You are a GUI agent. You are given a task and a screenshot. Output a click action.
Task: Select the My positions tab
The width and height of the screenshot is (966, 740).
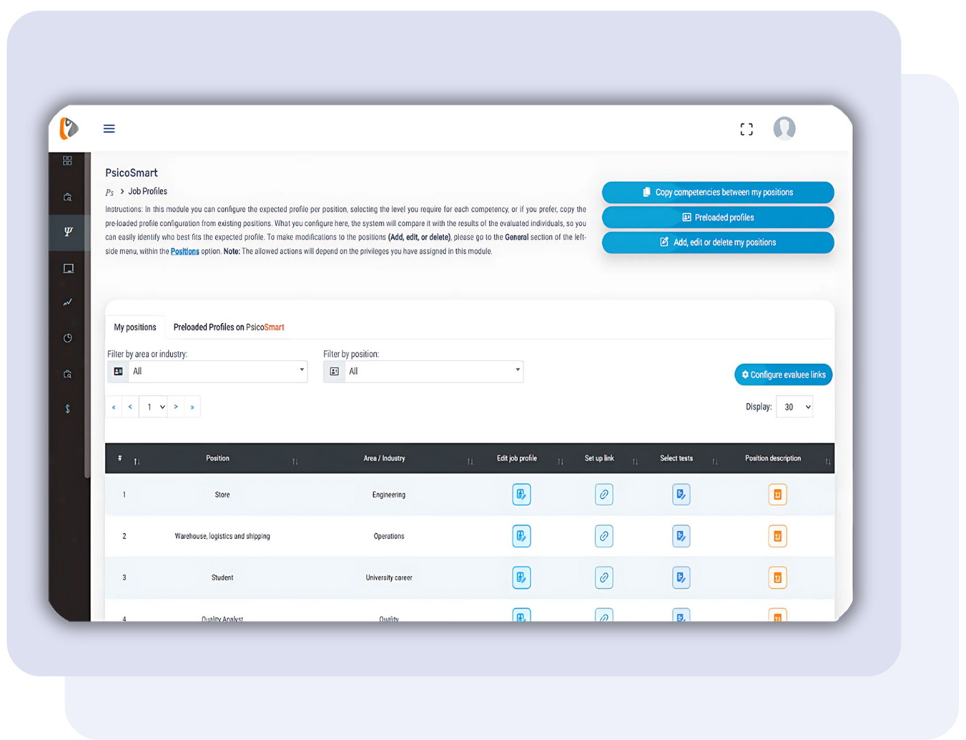point(135,328)
